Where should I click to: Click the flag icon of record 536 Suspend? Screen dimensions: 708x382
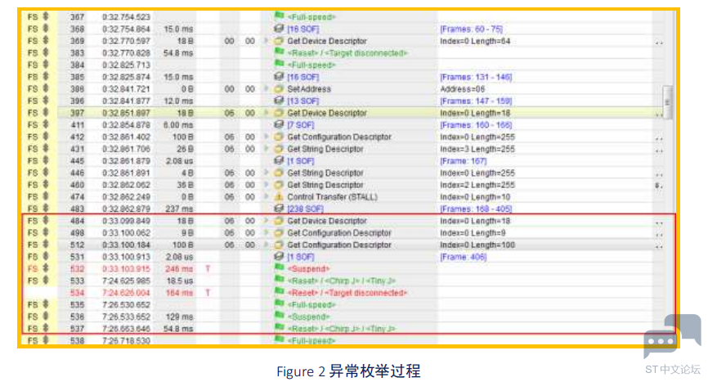pyautogui.click(x=279, y=316)
